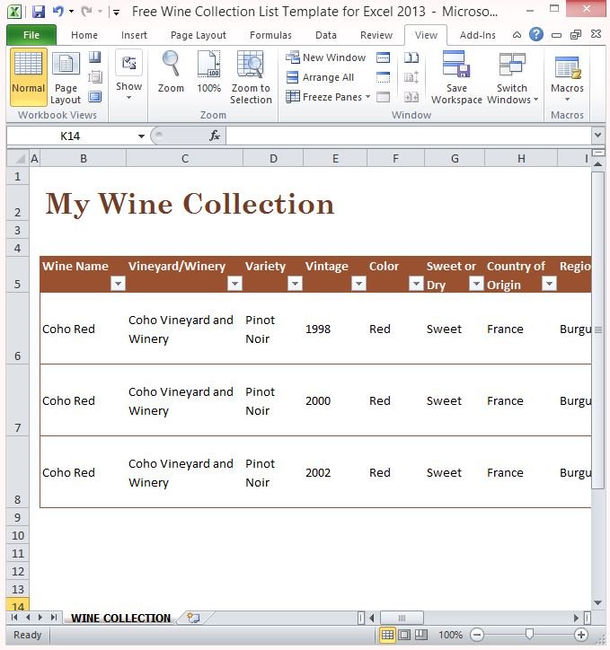The height and width of the screenshot is (650, 610).
Task: Switch to the Formulas ribbon tab
Action: 270,35
